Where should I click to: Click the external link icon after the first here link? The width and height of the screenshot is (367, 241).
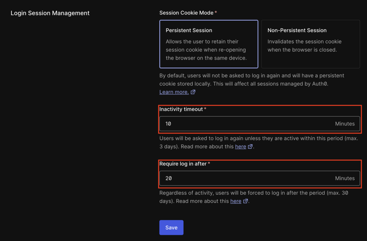[x=251, y=146]
